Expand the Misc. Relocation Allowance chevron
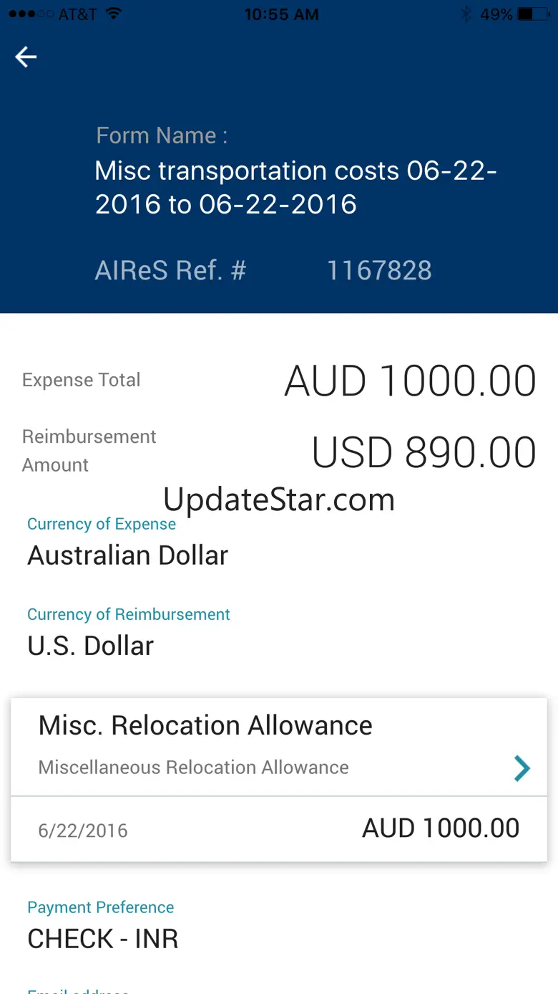Image resolution: width=558 pixels, height=994 pixels. pos(522,769)
